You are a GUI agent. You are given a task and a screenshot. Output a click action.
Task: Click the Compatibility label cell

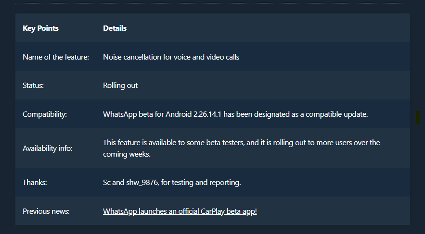click(x=45, y=114)
